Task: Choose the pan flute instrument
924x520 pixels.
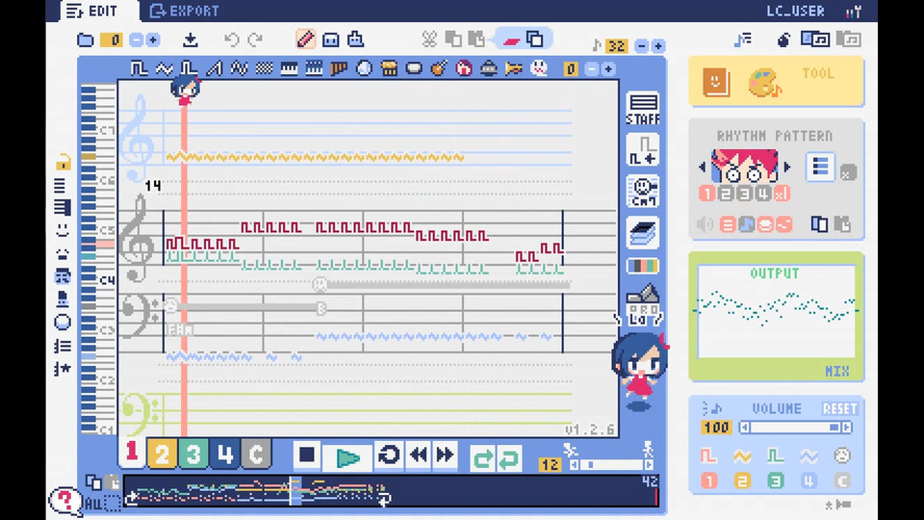Action: pyautogui.click(x=339, y=68)
